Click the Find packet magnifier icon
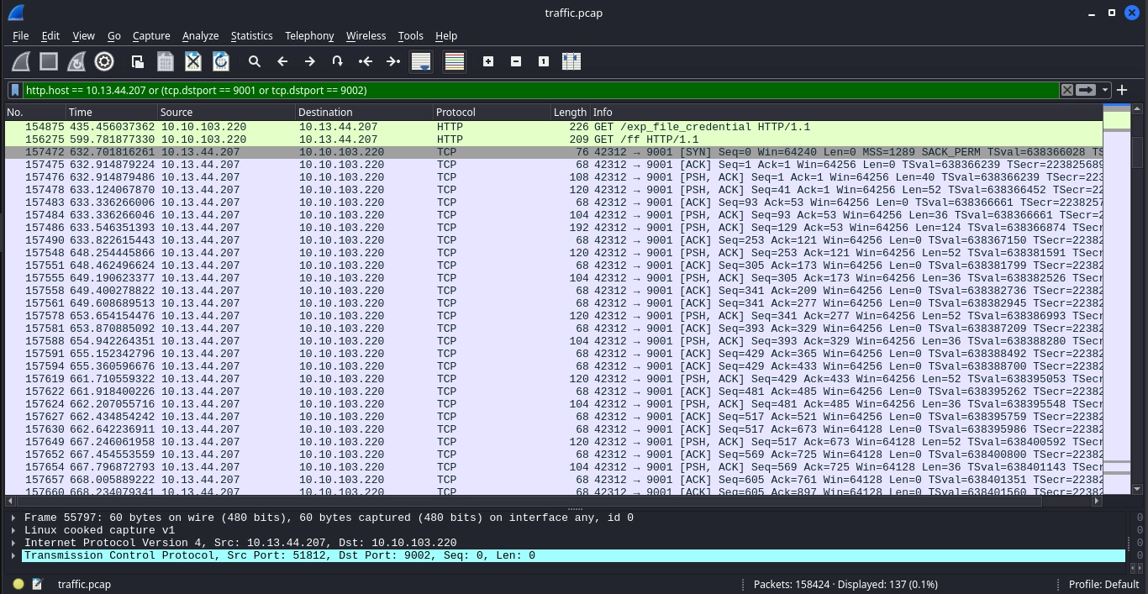 [255, 61]
